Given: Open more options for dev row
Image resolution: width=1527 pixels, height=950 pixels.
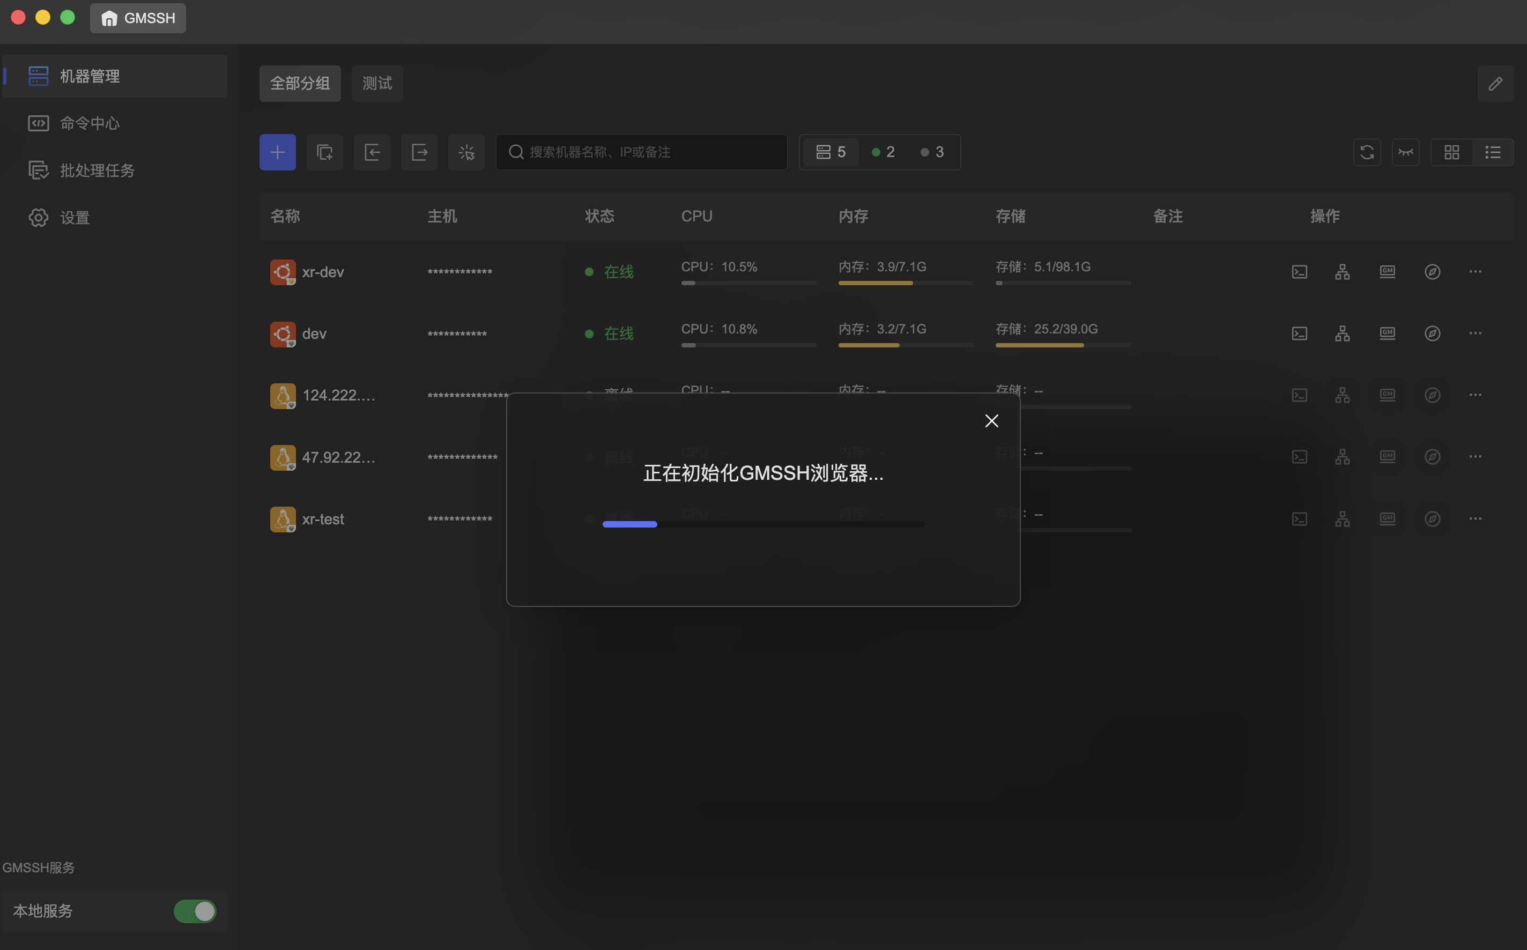Looking at the screenshot, I should coord(1476,333).
